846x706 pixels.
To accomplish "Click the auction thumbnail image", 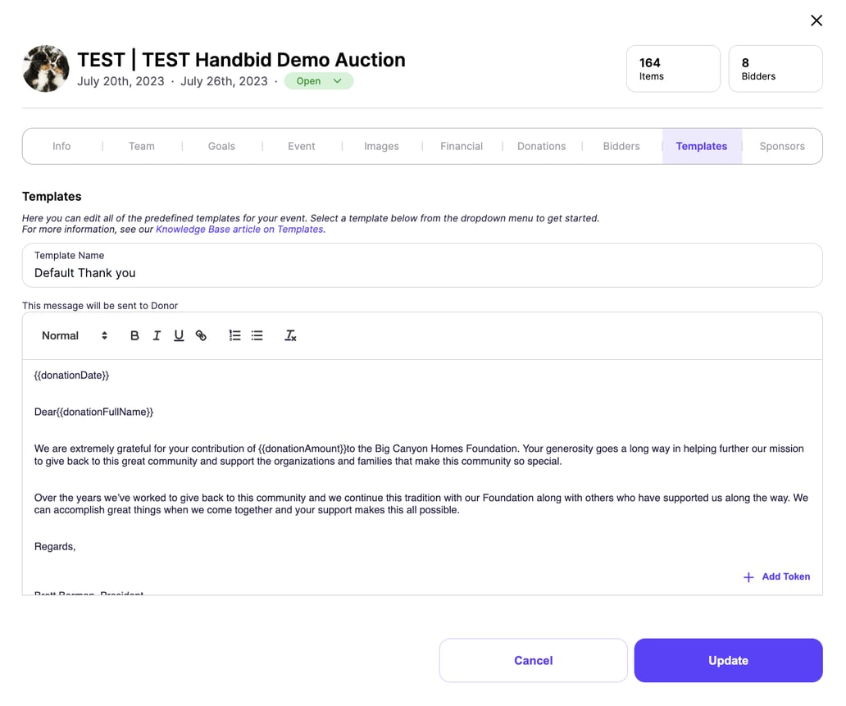I will 45,69.
